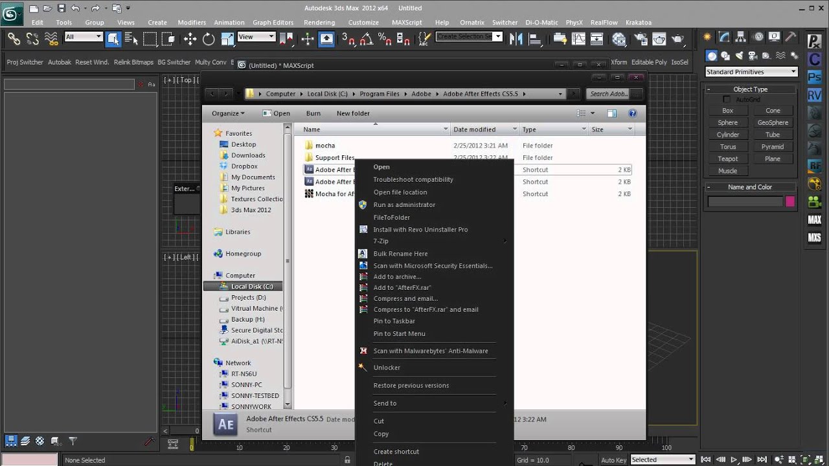The width and height of the screenshot is (829, 466).
Task: Open the View reference coordinate dropdown
Action: click(x=256, y=37)
